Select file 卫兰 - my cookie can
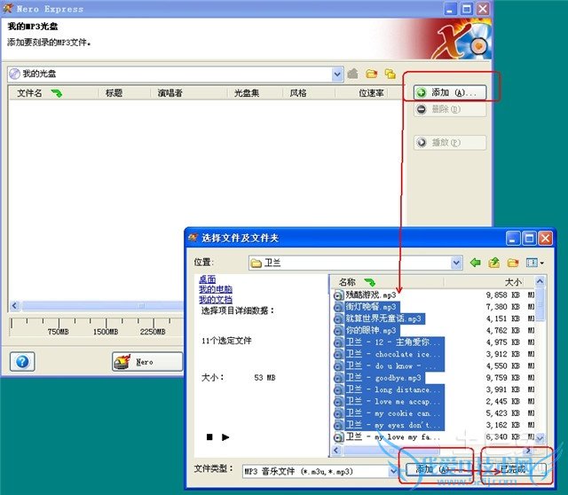 point(393,413)
